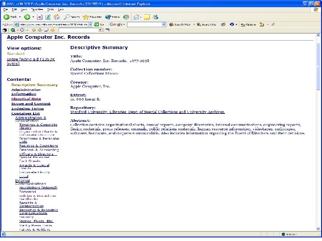The height and width of the screenshot is (241, 322).
Task: Open the Favorites menu
Action: click(x=37, y=9)
